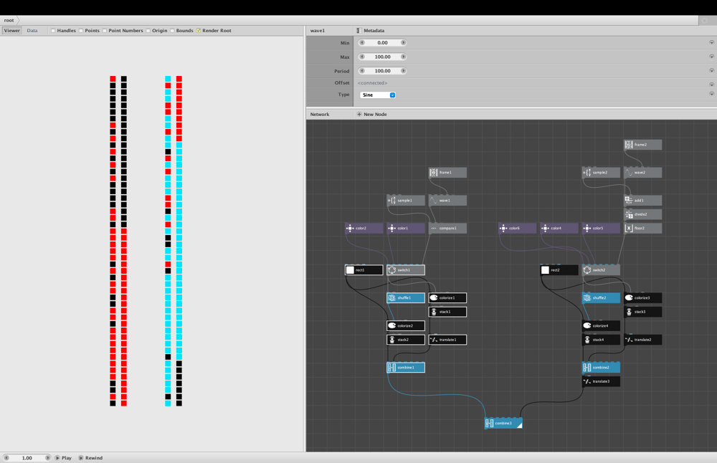Select the sample1 node
This screenshot has height=463, width=717.
(406, 200)
